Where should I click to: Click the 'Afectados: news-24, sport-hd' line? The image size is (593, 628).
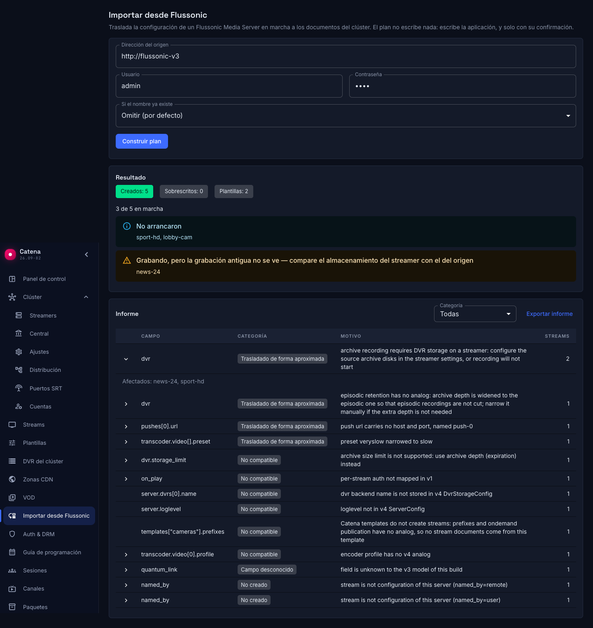pos(163,381)
